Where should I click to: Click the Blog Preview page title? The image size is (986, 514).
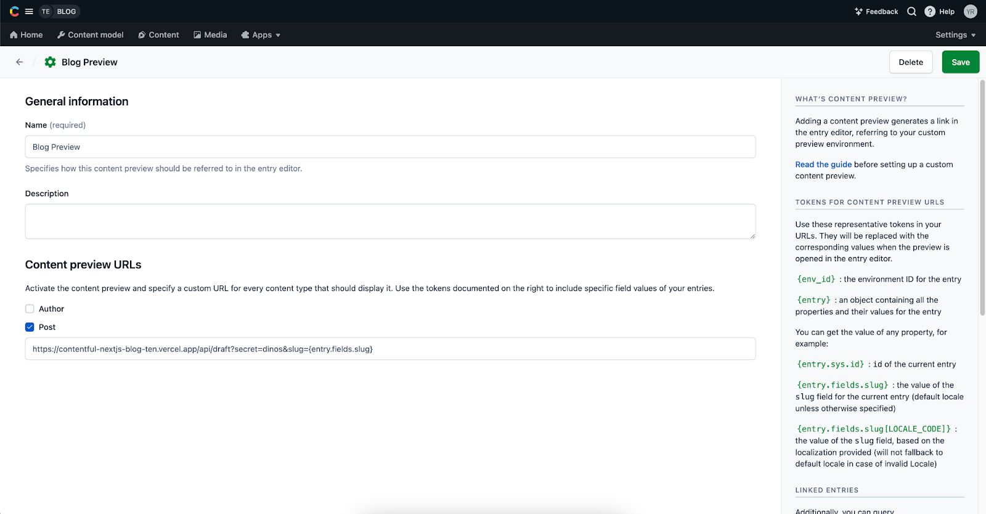pyautogui.click(x=89, y=62)
